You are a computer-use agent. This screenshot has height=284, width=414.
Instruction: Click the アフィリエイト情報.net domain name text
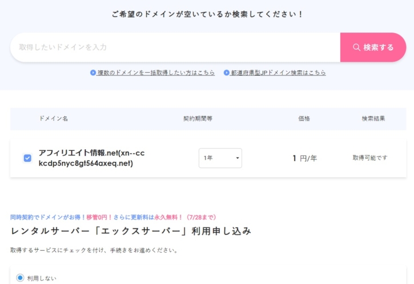pyautogui.click(x=91, y=158)
